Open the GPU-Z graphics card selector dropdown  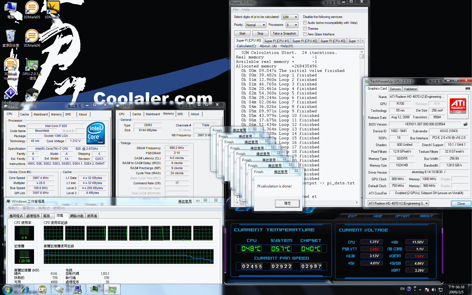pyautogui.click(x=398, y=203)
